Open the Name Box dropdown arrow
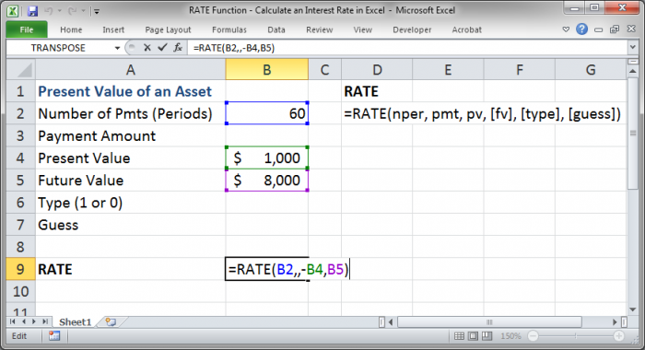Screen dimensions: 645x350 117,48
